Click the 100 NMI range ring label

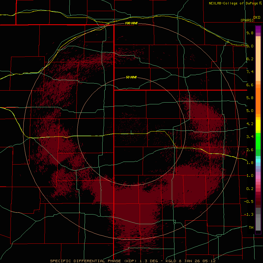(131, 23)
